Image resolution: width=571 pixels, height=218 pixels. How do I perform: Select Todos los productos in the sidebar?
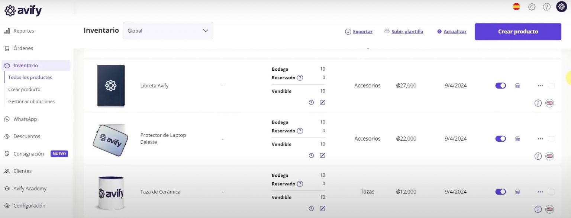(30, 77)
